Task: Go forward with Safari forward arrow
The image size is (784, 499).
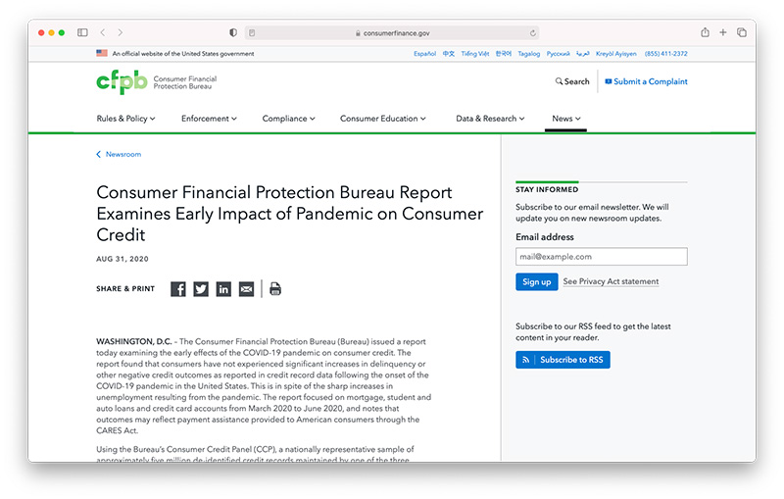Action: pos(120,32)
